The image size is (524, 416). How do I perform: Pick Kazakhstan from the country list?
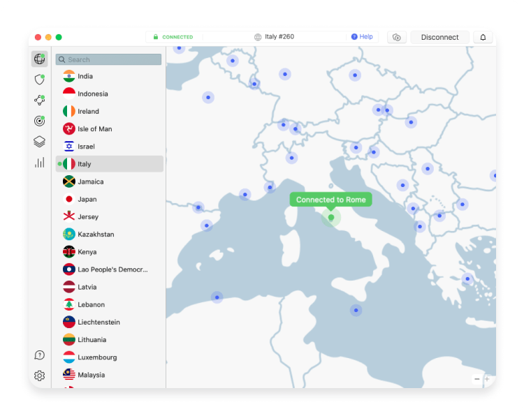pos(96,235)
